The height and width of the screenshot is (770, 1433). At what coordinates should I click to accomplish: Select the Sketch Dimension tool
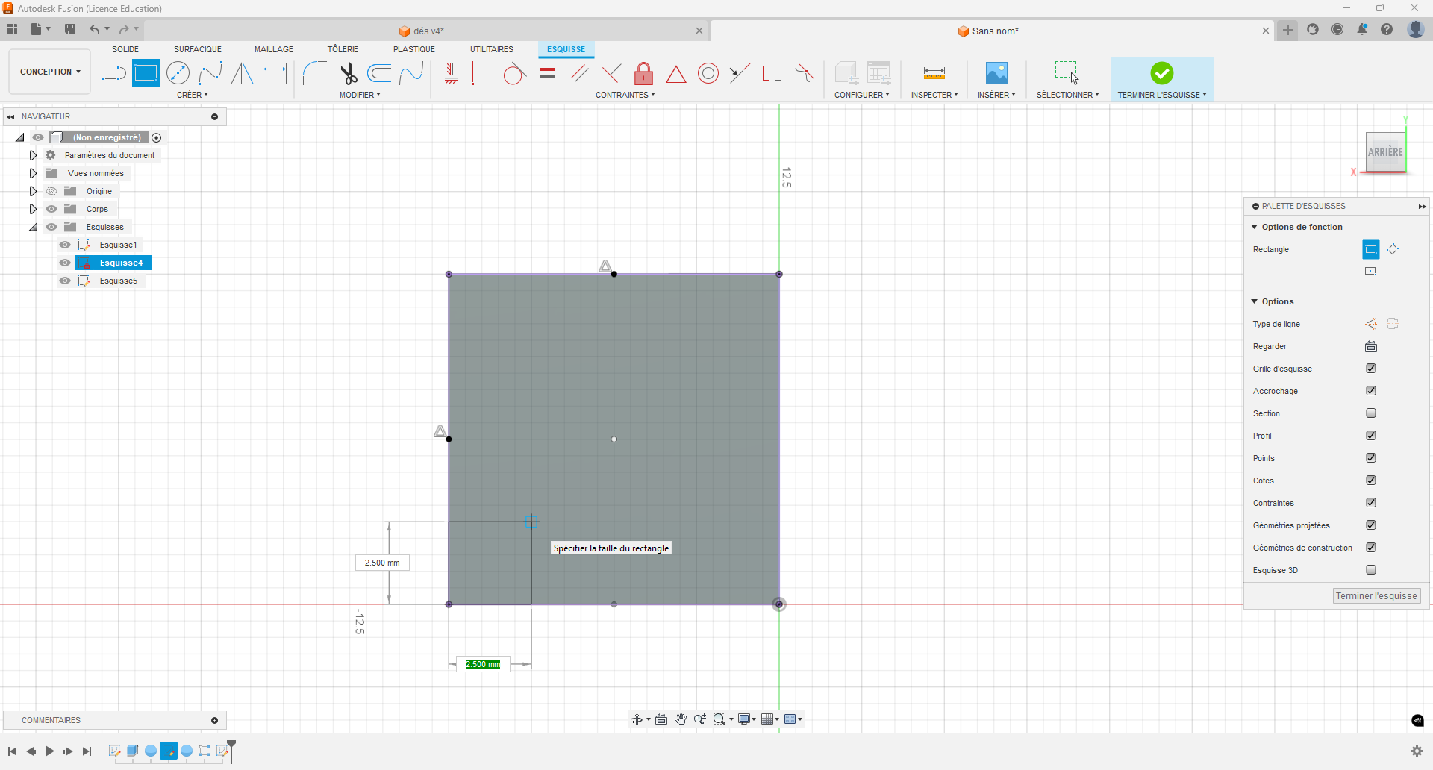pos(275,73)
